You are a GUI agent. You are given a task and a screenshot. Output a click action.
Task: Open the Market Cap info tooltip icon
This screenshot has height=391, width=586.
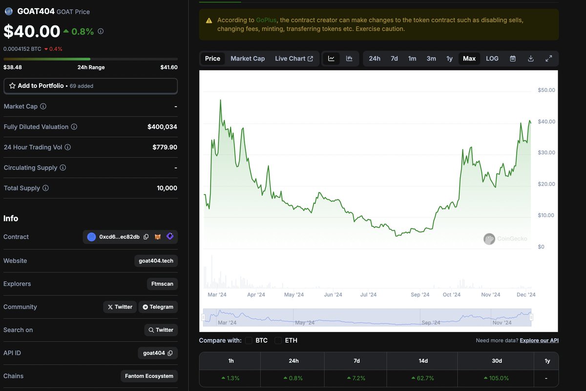click(43, 106)
